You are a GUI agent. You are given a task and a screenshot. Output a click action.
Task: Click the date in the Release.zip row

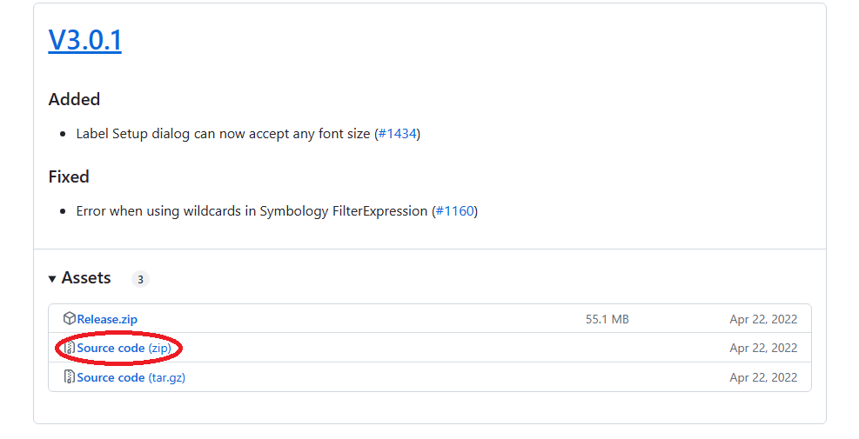pos(763,319)
